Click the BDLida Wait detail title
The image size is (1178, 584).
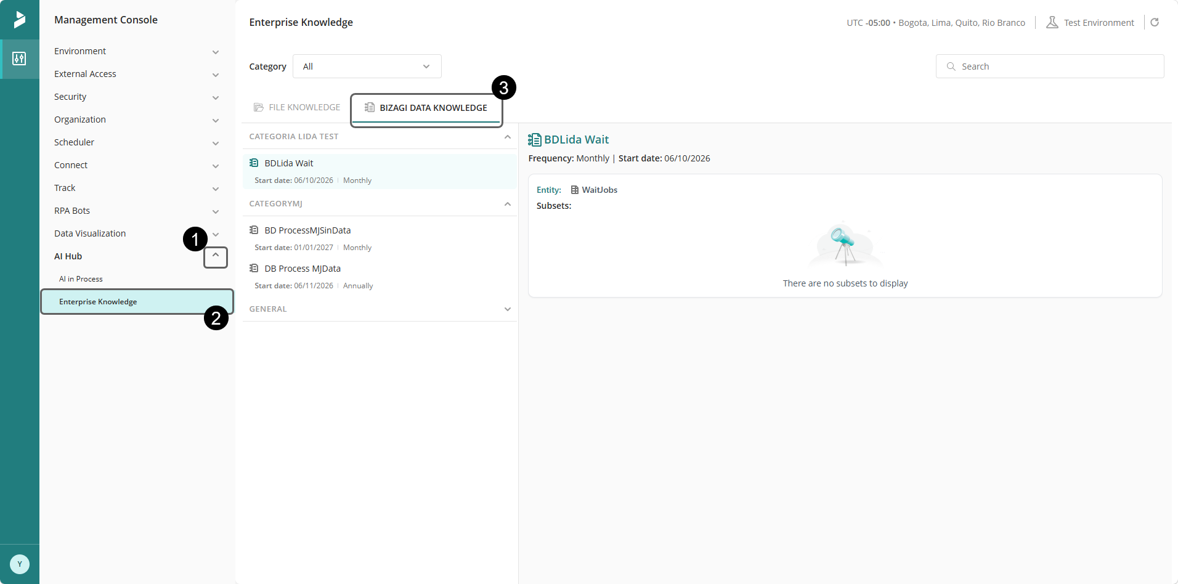(x=577, y=140)
